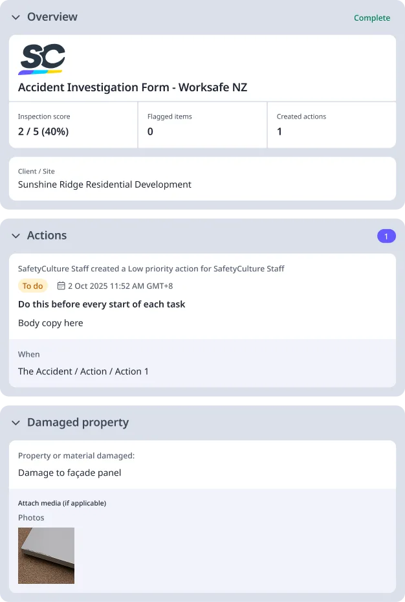Open the Inspection score card
Image resolution: width=405 pixels, height=602 pixels.
coord(73,125)
